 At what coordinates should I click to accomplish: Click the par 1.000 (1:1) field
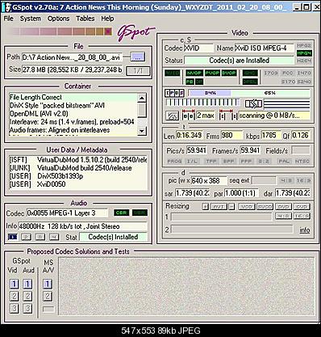coord(241,193)
